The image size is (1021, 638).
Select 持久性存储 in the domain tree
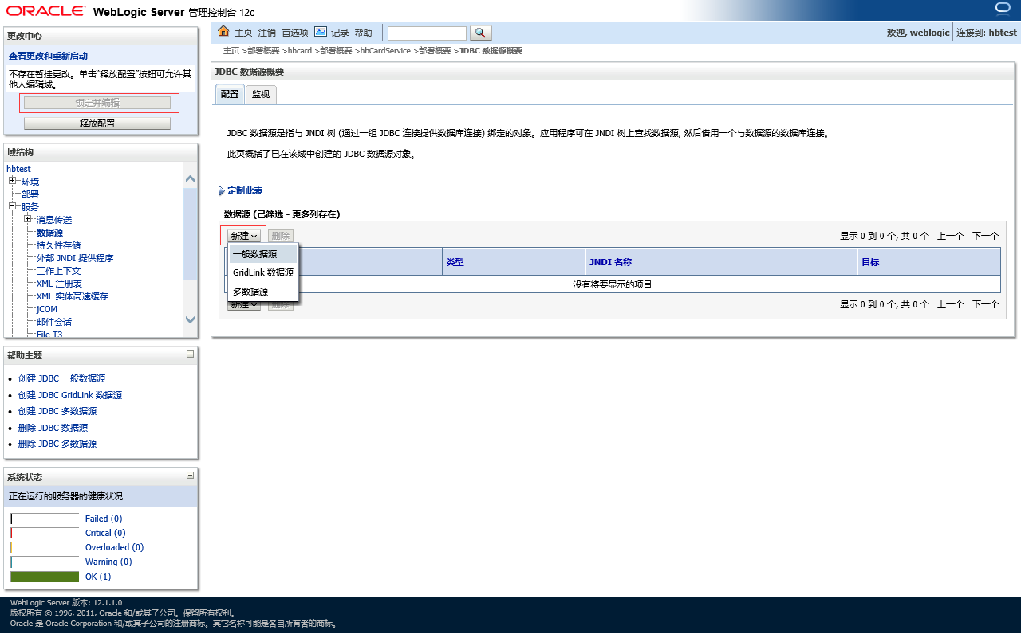[58, 245]
